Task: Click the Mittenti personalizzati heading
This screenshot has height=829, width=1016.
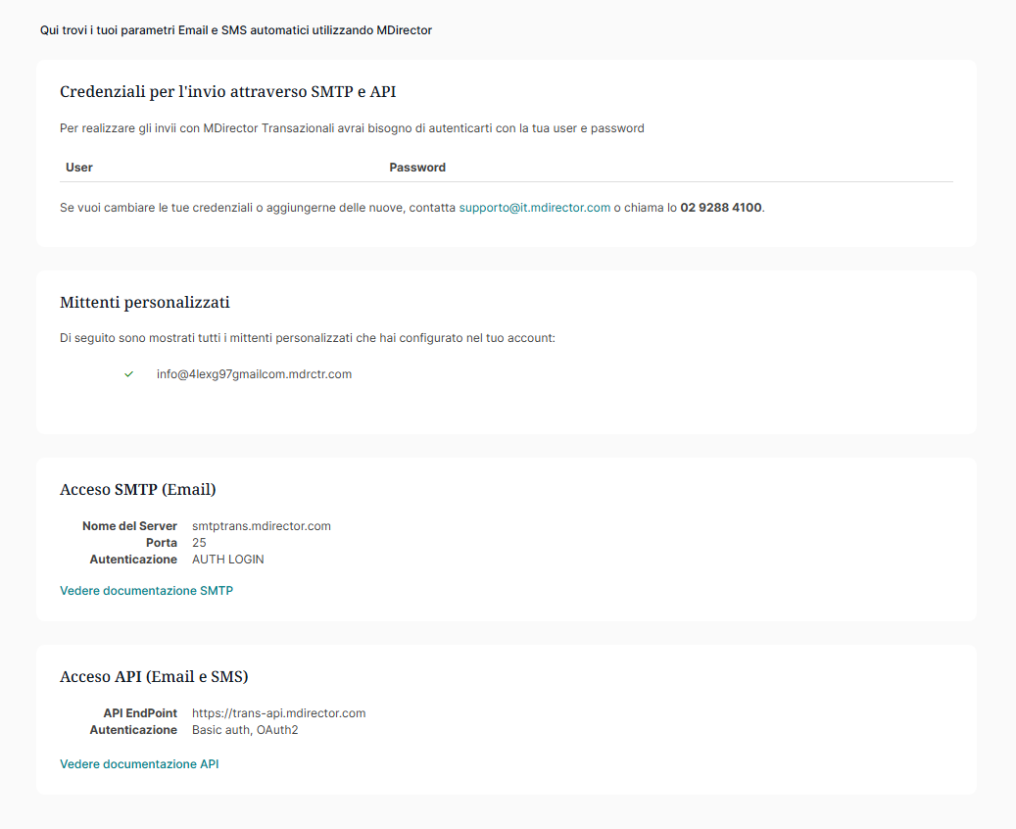Action: tap(145, 302)
